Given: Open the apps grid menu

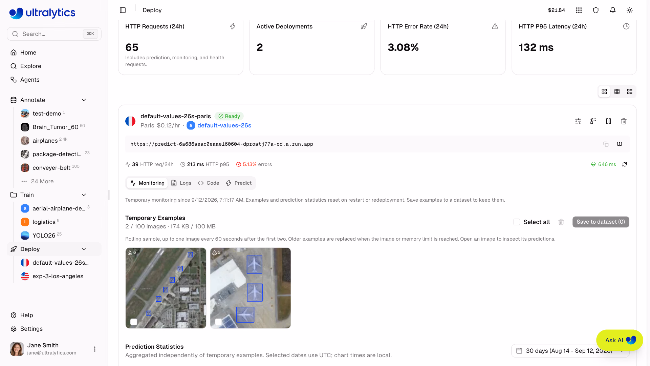Looking at the screenshot, I should (579, 10).
